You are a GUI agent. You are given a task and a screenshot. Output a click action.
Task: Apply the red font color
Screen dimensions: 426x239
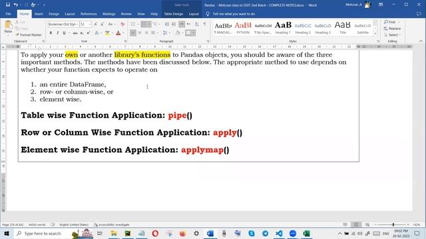118,33
